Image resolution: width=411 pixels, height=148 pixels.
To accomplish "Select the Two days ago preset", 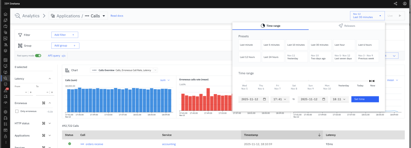I will (320, 57).
